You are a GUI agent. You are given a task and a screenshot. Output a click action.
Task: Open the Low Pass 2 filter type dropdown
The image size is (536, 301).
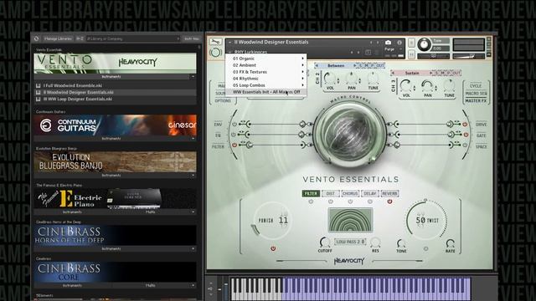(350, 242)
